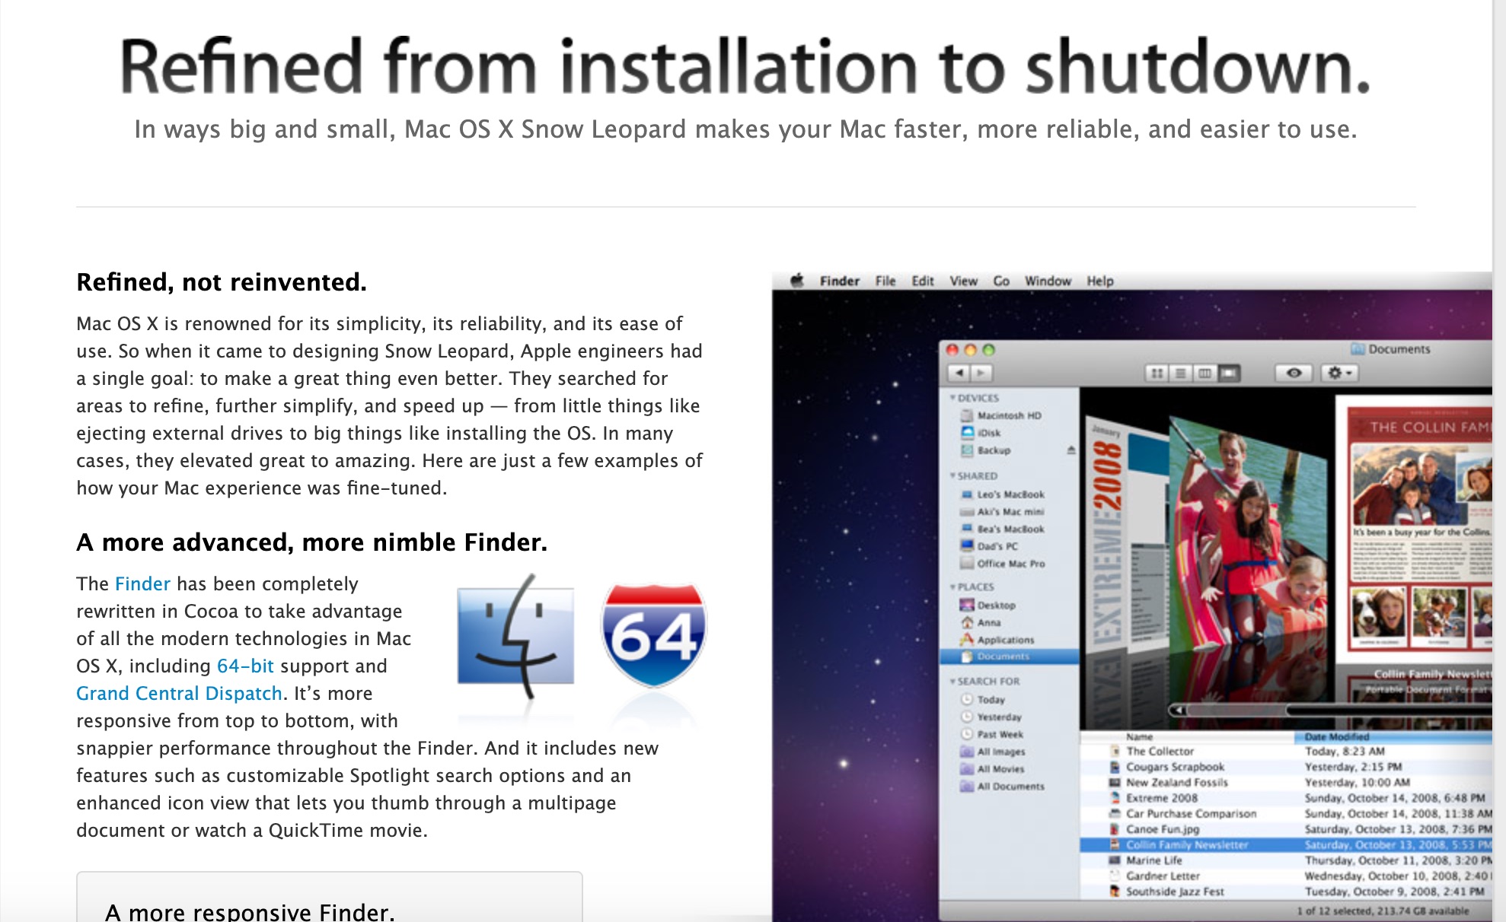This screenshot has width=1506, height=922.
Task: Select The Collector file row
Action: [1286, 752]
